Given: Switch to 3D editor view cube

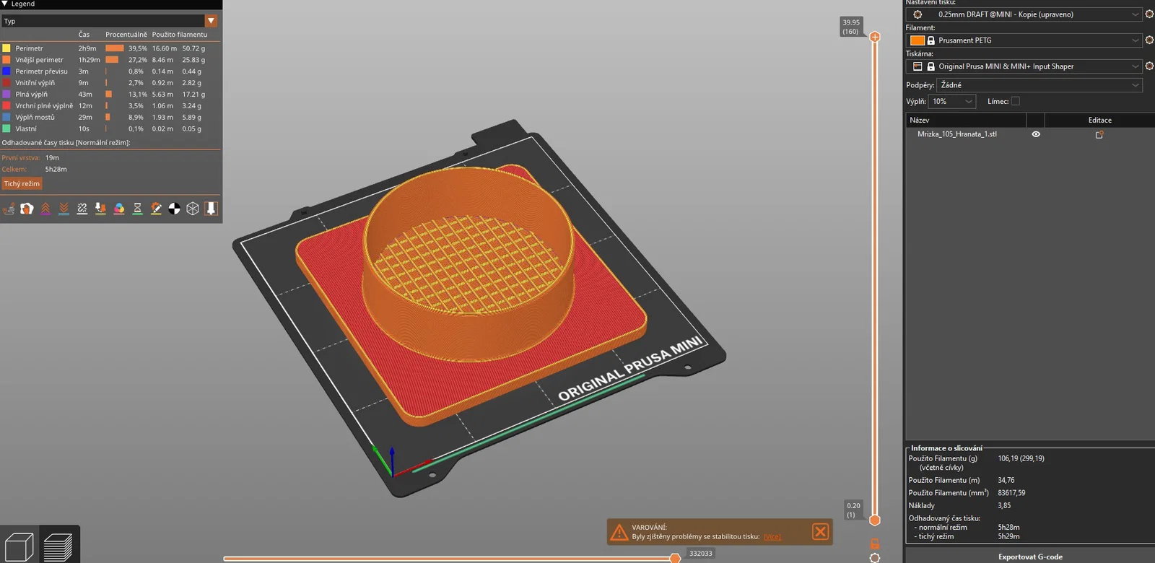Looking at the screenshot, I should [19, 546].
